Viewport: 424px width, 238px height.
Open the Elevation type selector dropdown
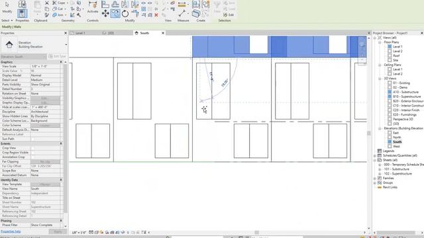(x=66, y=44)
